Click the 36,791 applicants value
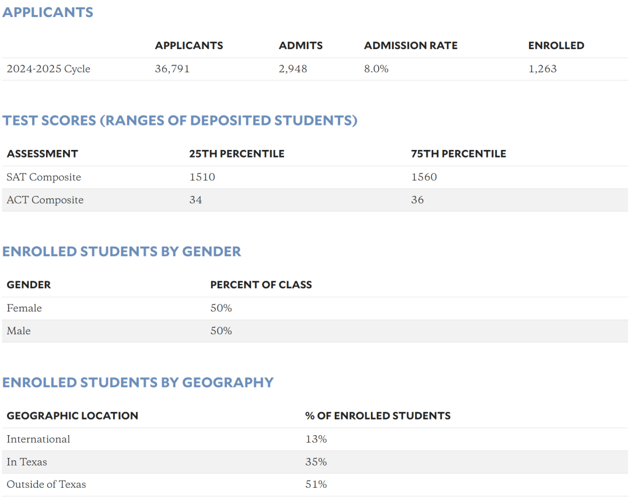Viewport: 630px width, 497px height. [172, 69]
